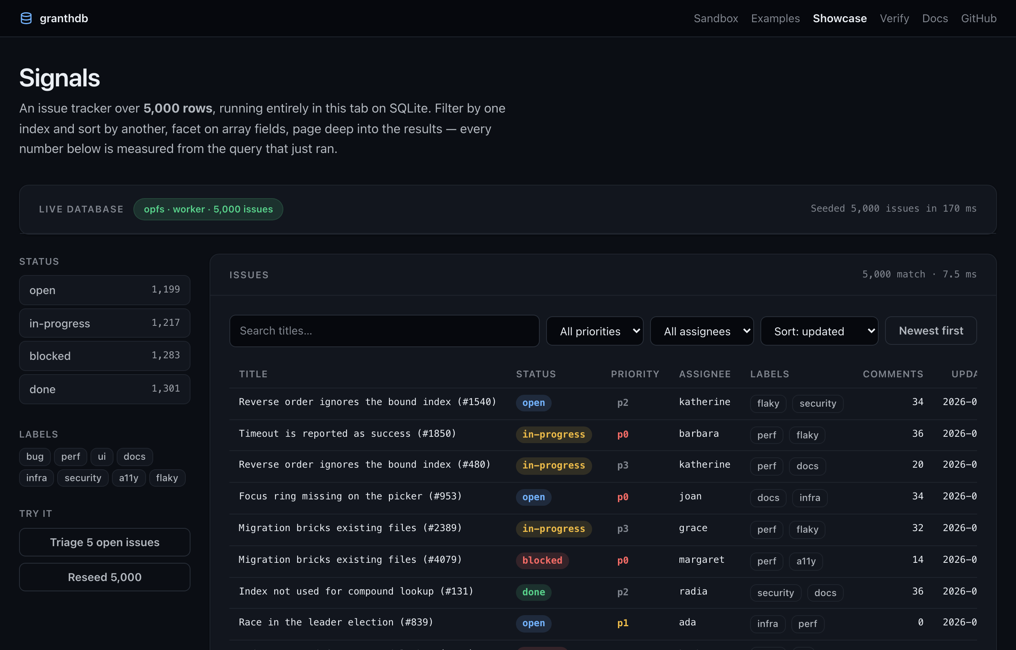Click Seeded 5,000 issues in 170 ms text
The width and height of the screenshot is (1016, 650).
893,208
